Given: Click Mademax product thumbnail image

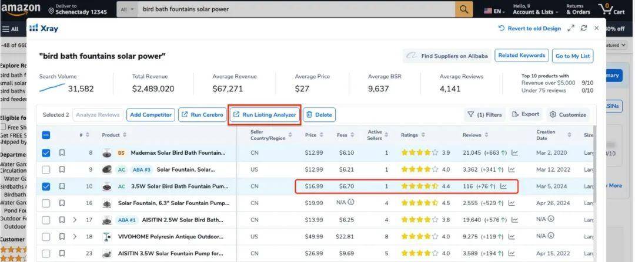Looking at the screenshot, I should [107, 153].
